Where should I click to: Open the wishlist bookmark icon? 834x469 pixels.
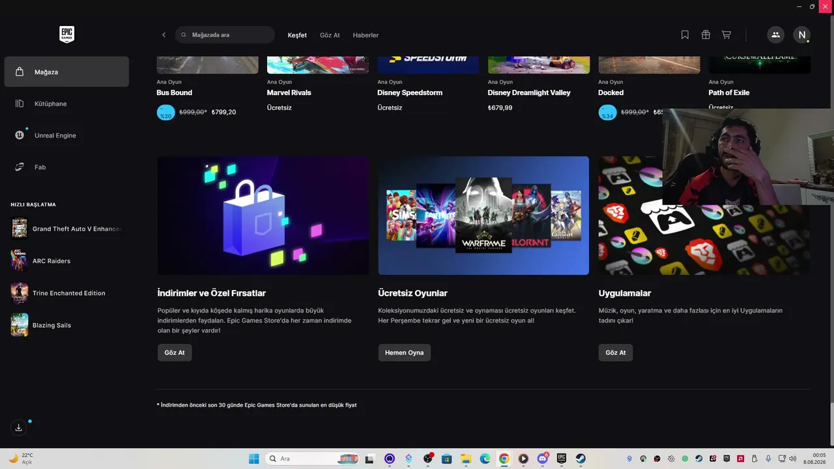click(685, 35)
